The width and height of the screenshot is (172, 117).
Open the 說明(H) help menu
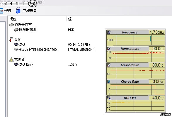pos(40,2)
